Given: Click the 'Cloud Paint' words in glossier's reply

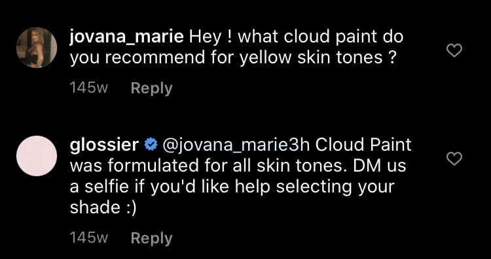Looking at the screenshot, I should [x=363, y=145].
